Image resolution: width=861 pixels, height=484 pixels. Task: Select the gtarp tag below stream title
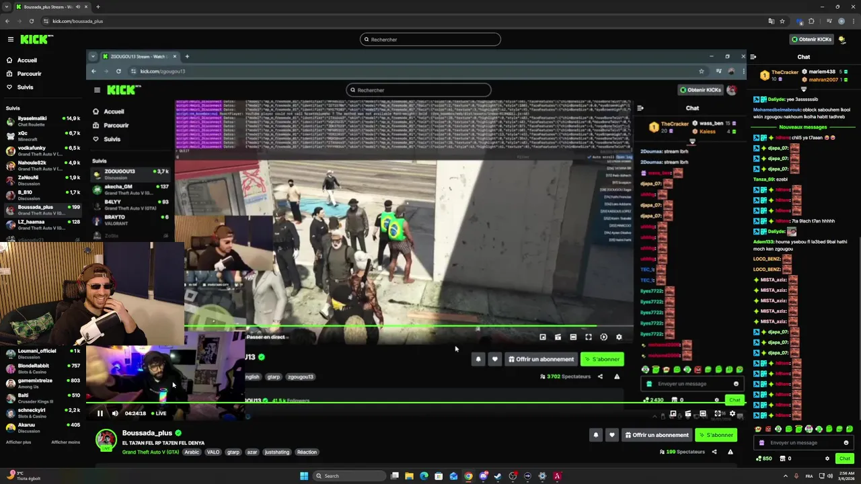pos(233,452)
